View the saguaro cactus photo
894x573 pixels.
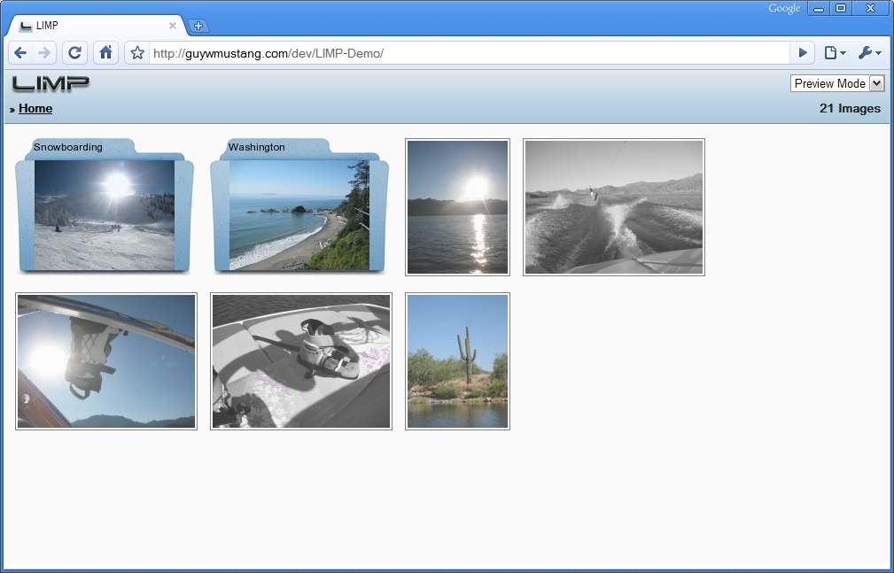coord(457,362)
